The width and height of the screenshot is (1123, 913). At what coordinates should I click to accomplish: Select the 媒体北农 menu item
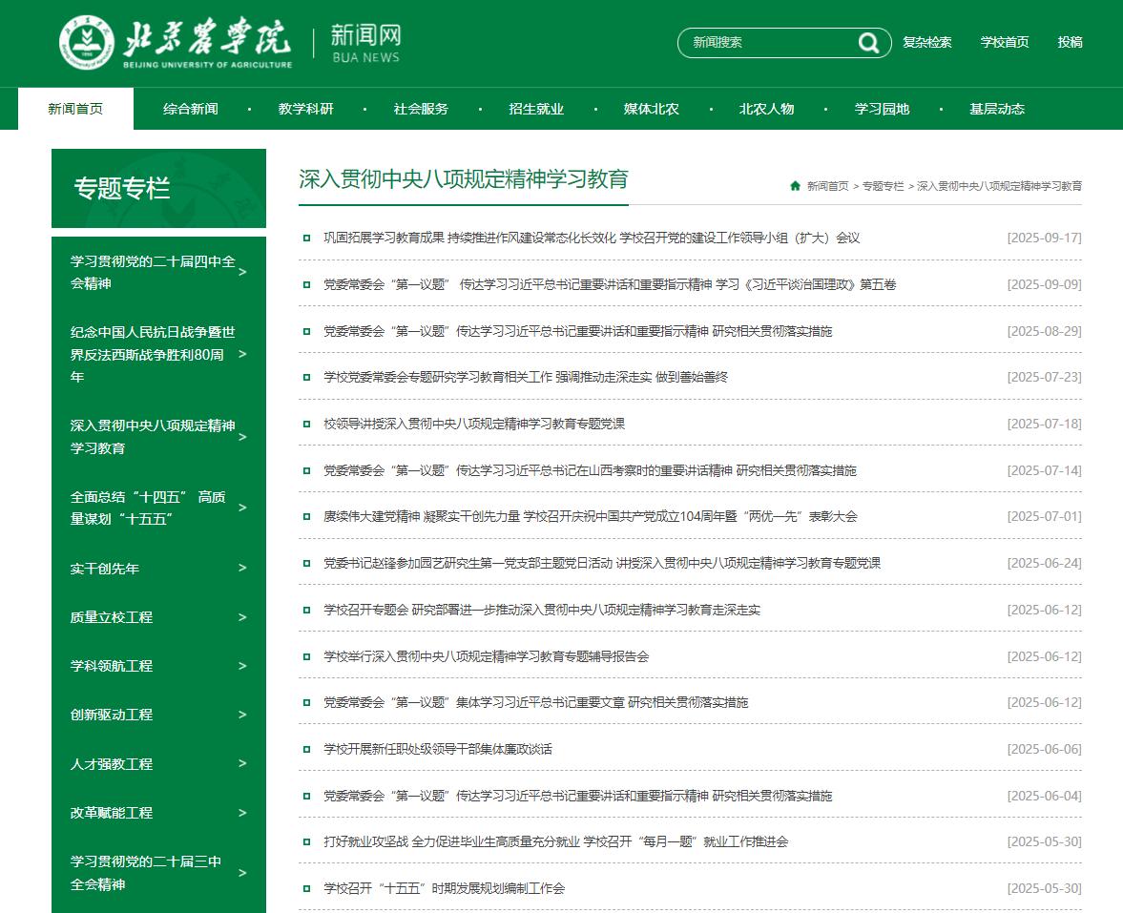[x=652, y=109]
